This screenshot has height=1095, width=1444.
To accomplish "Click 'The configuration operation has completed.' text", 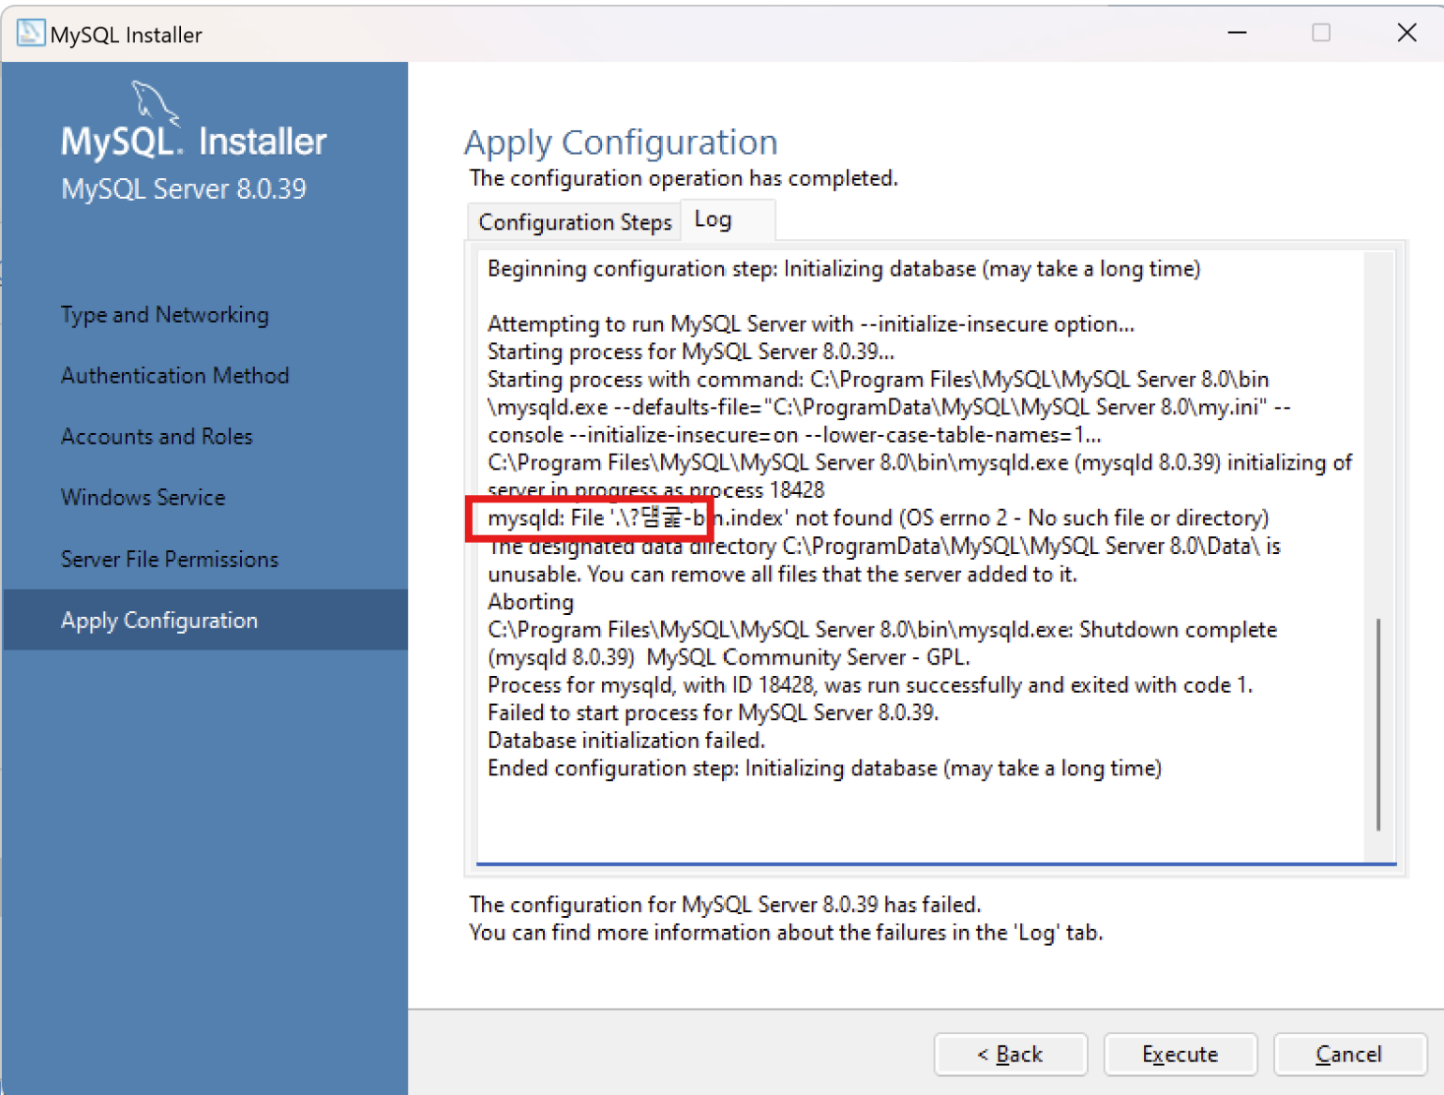I will click(684, 178).
